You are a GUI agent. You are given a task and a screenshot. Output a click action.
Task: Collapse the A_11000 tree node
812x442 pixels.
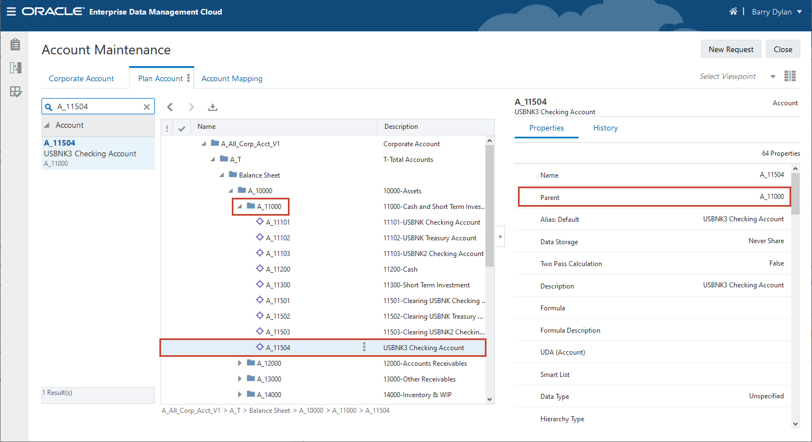(240, 207)
